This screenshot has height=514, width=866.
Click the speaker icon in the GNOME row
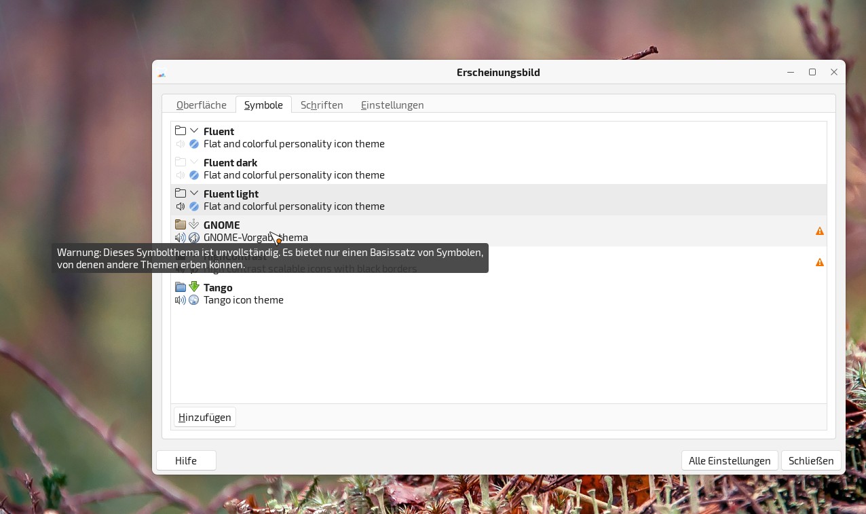tap(181, 238)
